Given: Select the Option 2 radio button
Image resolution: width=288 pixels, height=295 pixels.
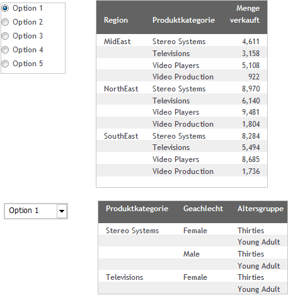Looking at the screenshot, I should coord(5,22).
